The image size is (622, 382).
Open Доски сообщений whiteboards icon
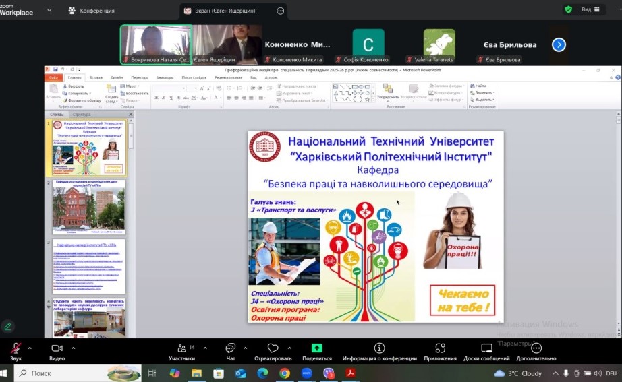click(486, 348)
